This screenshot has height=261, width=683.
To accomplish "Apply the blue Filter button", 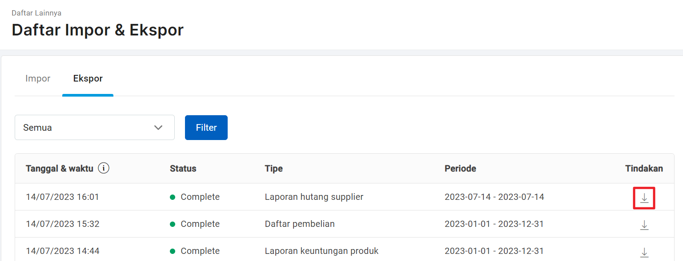I will pos(206,128).
